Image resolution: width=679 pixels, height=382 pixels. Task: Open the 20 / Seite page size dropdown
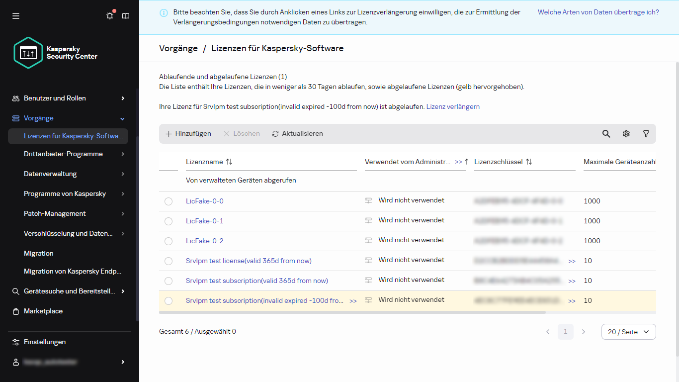click(628, 332)
